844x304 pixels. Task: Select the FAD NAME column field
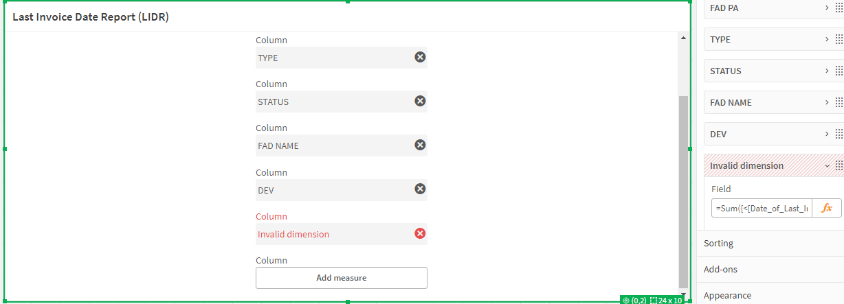[x=342, y=145]
